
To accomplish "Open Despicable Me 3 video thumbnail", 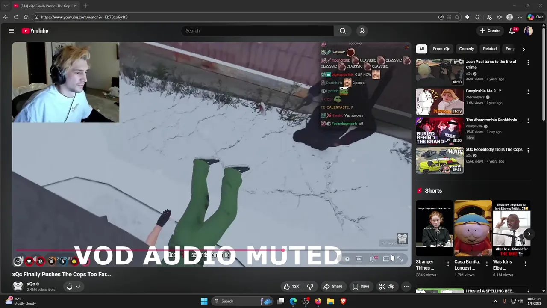I will point(440,102).
